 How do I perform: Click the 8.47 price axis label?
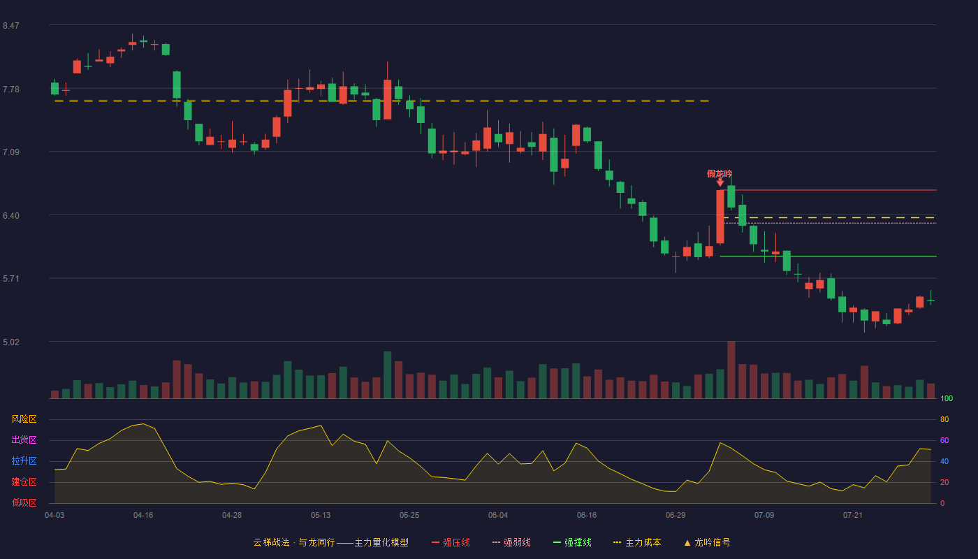11,26
